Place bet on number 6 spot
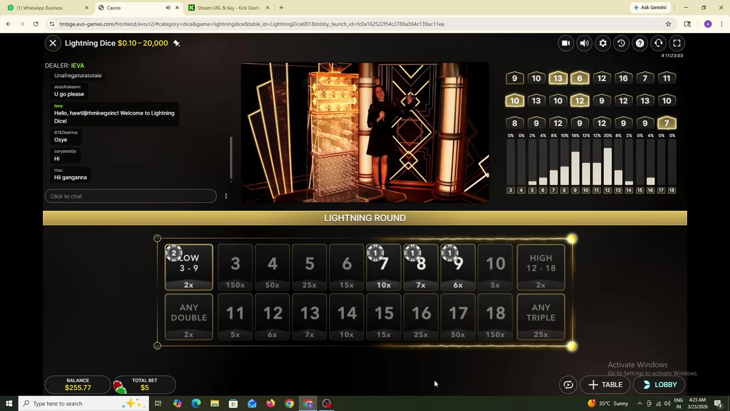 pos(347,267)
